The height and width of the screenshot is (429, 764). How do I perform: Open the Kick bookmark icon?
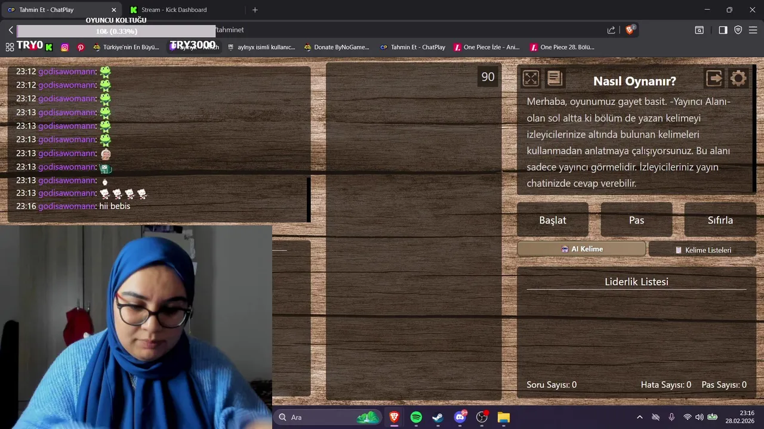click(x=49, y=47)
